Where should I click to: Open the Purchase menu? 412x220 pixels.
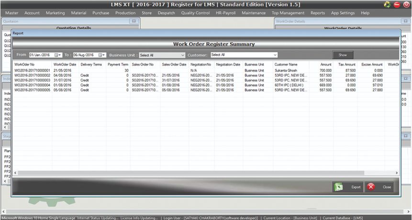100,13
